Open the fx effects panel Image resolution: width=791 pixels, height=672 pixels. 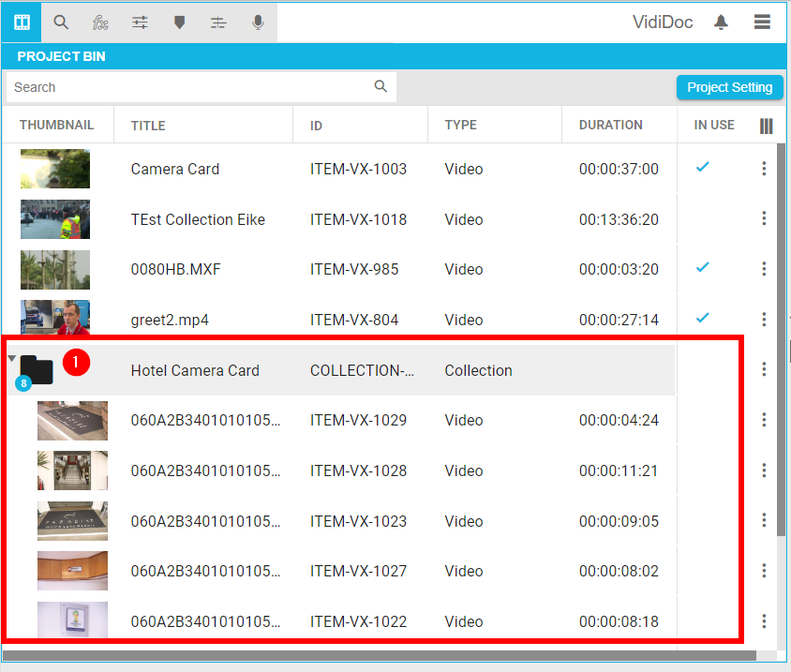pyautogui.click(x=100, y=22)
